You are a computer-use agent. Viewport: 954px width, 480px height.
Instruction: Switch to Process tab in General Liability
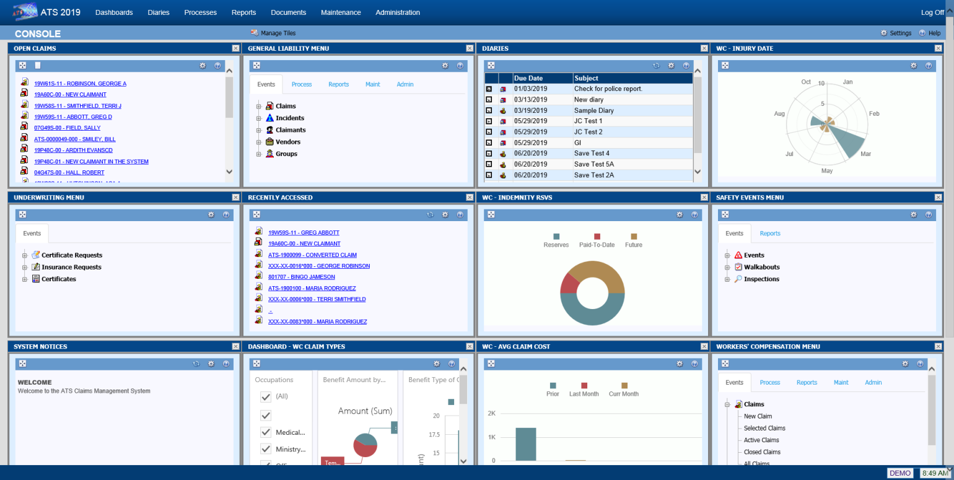(x=302, y=84)
